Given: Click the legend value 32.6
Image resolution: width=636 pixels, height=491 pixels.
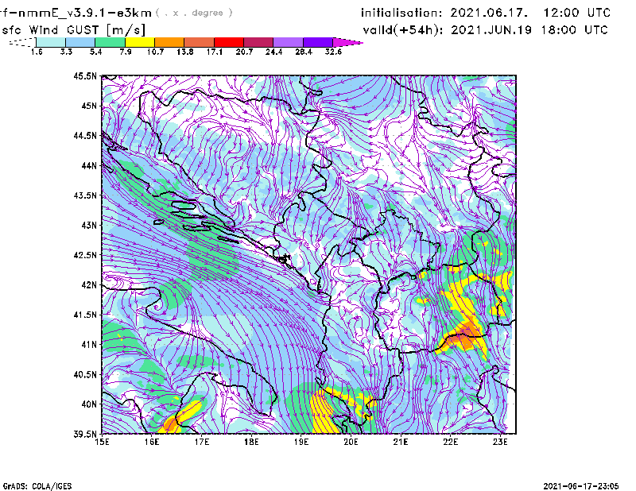Looking at the screenshot, I should pos(333,52).
